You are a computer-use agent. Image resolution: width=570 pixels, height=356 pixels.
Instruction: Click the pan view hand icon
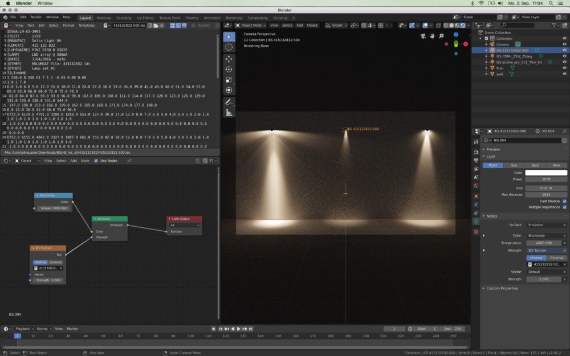coord(432,36)
